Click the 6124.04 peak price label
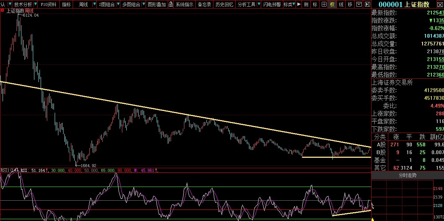This screenshot has height=221, width=444. click(x=31, y=16)
